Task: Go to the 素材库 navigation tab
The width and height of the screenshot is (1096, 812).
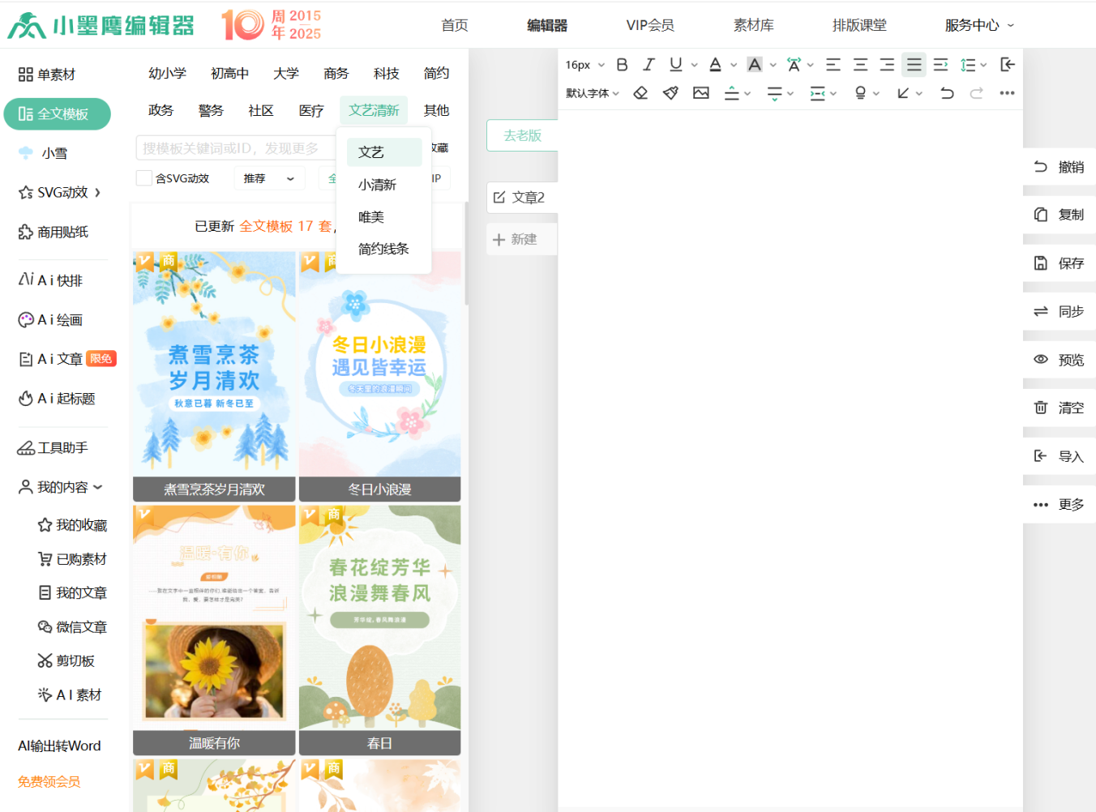Action: (x=753, y=25)
